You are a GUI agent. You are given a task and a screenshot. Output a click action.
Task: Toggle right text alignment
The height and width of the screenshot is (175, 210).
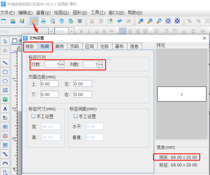138,31
